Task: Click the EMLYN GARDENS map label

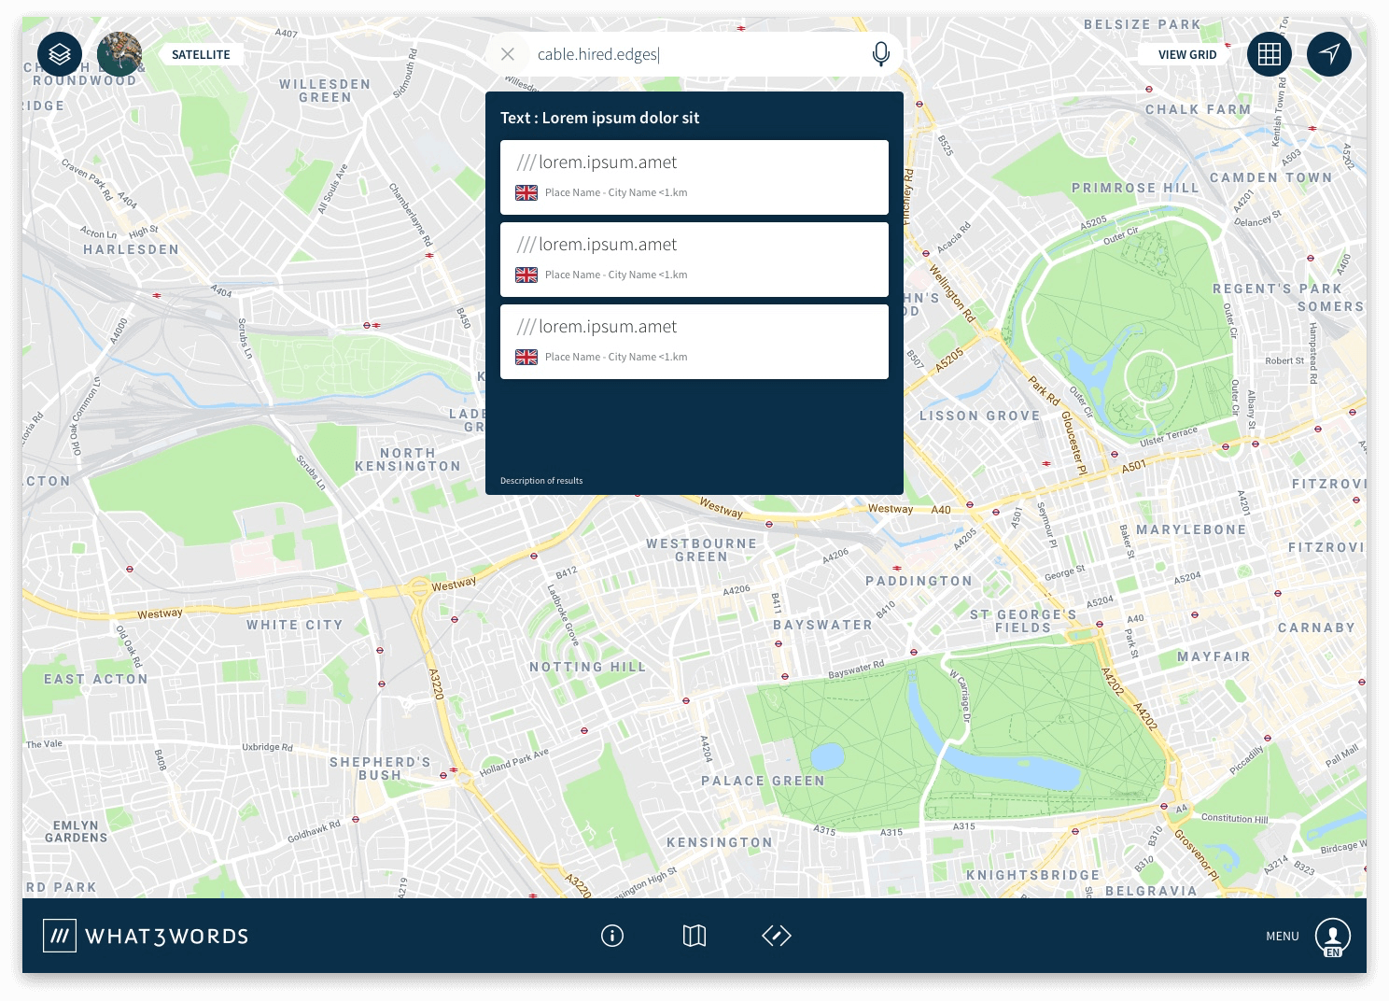Action: (x=76, y=831)
